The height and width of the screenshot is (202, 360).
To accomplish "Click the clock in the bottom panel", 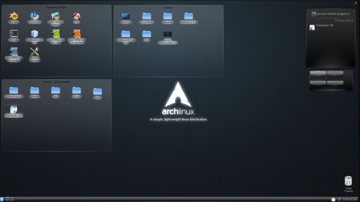I will [x=350, y=199].
